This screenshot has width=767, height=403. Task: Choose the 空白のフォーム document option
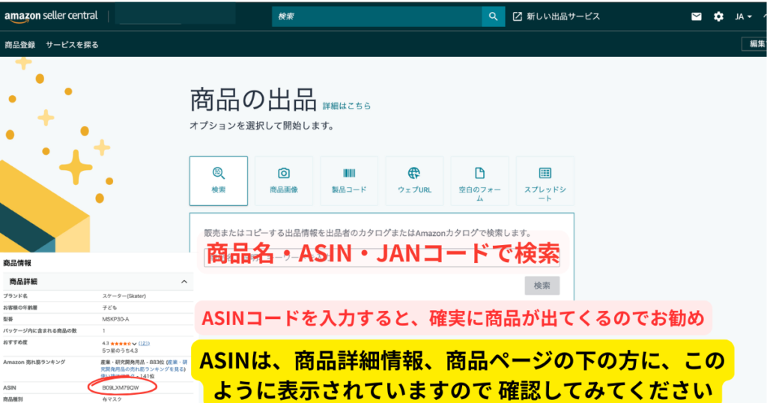(x=479, y=181)
